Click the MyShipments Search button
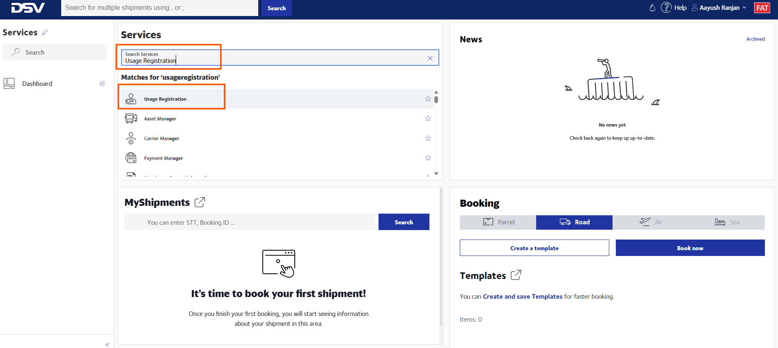The height and width of the screenshot is (348, 778). [404, 222]
